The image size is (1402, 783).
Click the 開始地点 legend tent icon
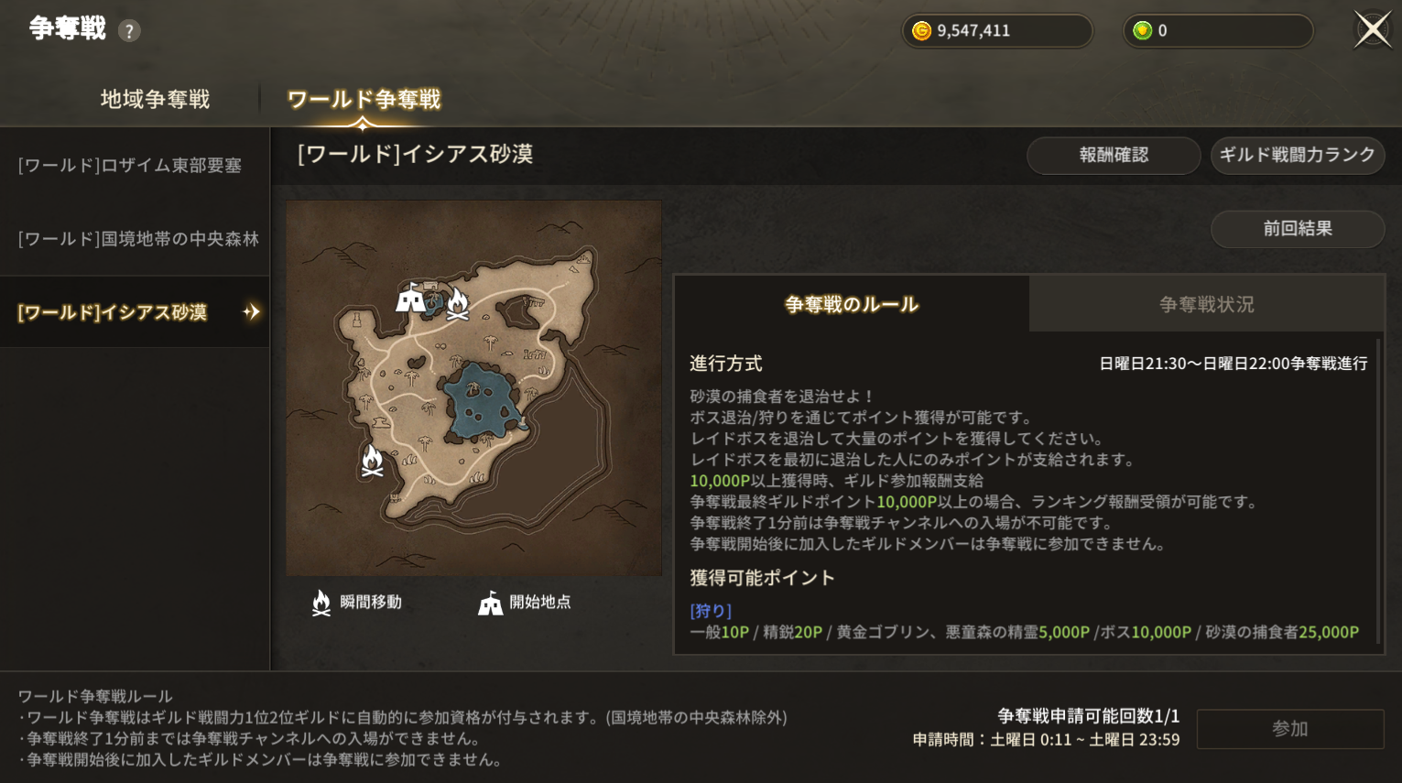pos(490,603)
